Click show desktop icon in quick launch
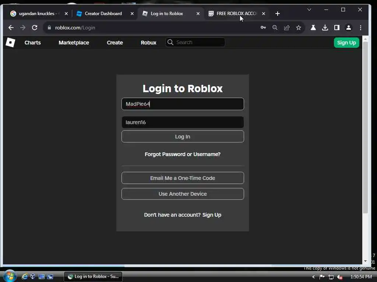The width and height of the screenshot is (377, 282). 42,277
